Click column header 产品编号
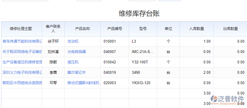The image size is (247, 108). pos(115,29)
